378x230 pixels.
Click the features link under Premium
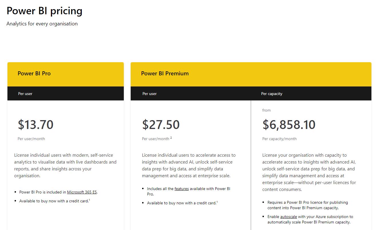[x=182, y=189]
